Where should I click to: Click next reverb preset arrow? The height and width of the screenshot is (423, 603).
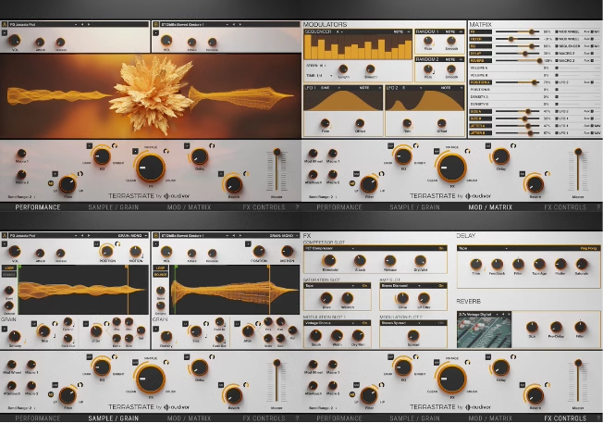pyautogui.click(x=509, y=315)
